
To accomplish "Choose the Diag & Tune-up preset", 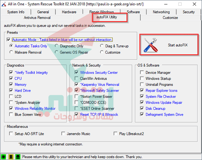I will (102, 46).
